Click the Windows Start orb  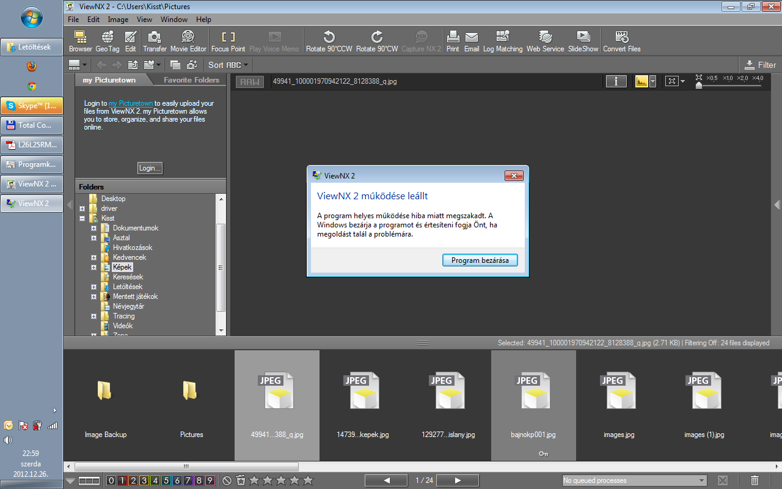click(x=32, y=18)
